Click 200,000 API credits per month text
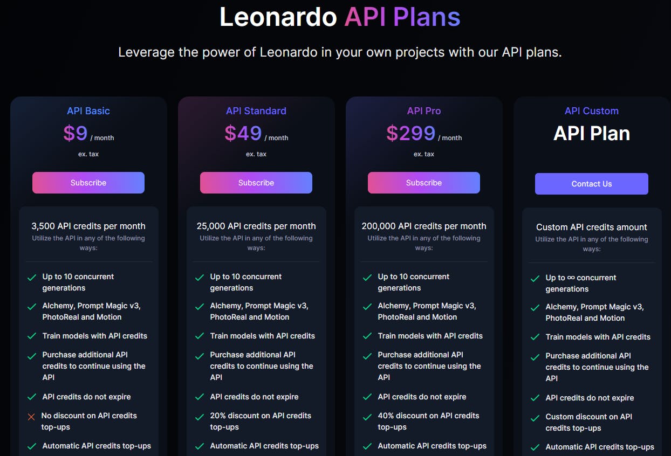671x456 pixels. coord(424,226)
